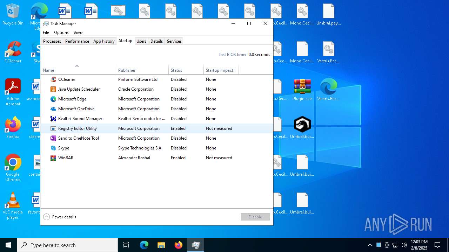Click the taskbar clock showing 12:03 PM
The height and width of the screenshot is (252, 449).
click(x=419, y=245)
